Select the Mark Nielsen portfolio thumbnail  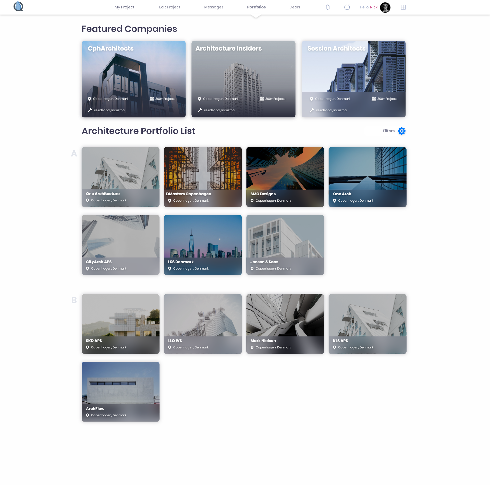point(285,323)
